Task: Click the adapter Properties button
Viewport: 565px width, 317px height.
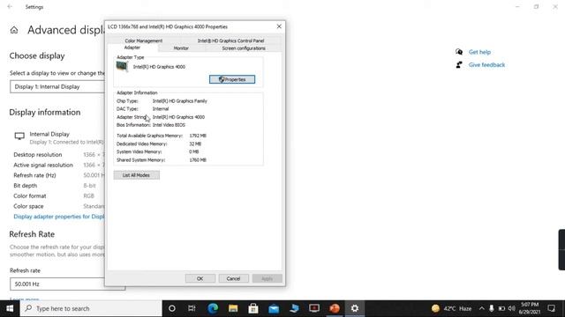Action: [232, 79]
